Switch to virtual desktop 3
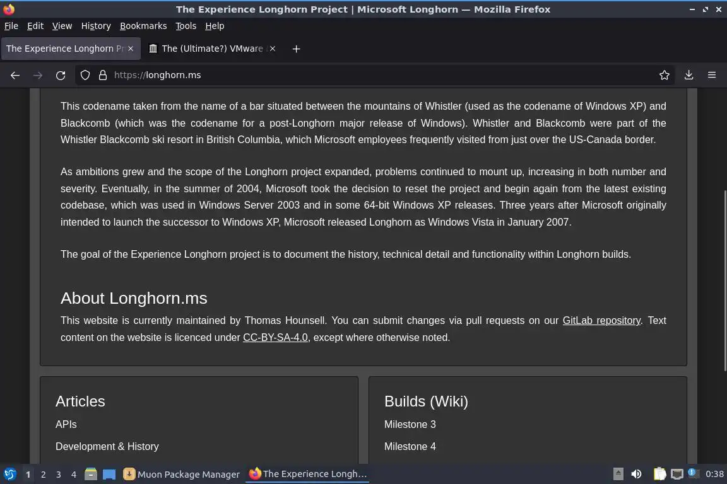This screenshot has height=484, width=727. (59, 475)
